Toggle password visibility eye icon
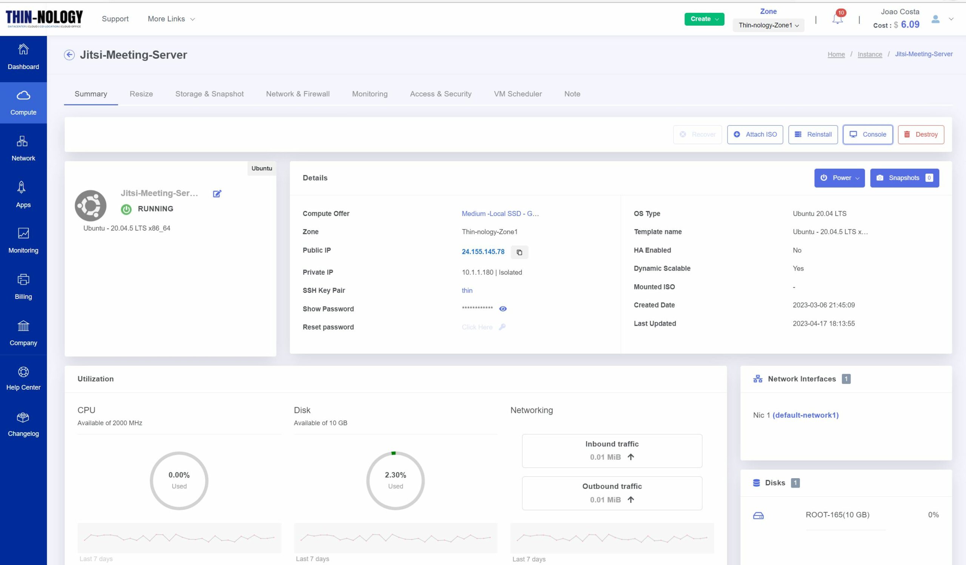 tap(503, 309)
